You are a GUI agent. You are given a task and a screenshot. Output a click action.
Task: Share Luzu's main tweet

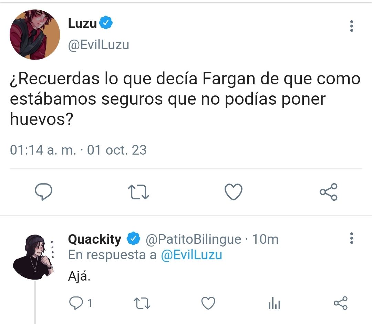328,192
